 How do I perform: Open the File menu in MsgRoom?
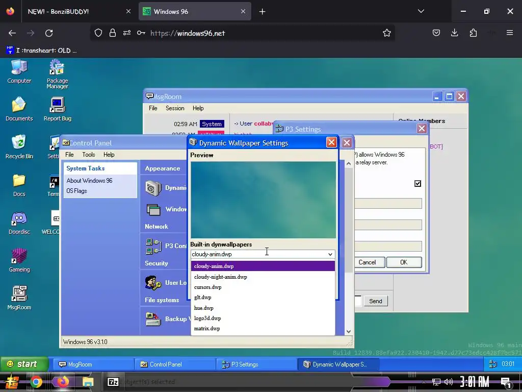click(x=153, y=108)
